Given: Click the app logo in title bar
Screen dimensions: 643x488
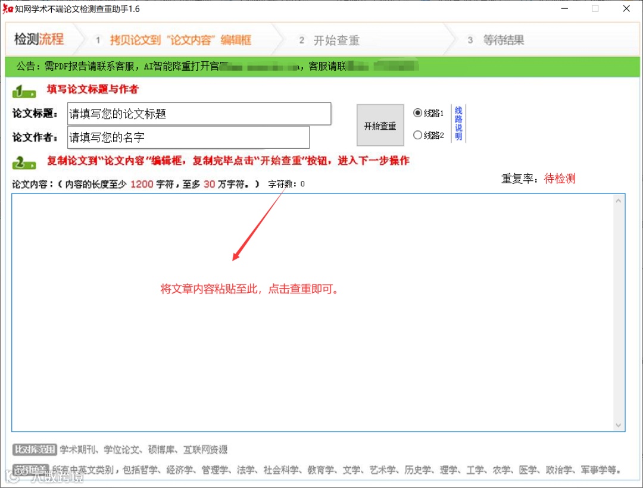Looking at the screenshot, I should point(7,8).
